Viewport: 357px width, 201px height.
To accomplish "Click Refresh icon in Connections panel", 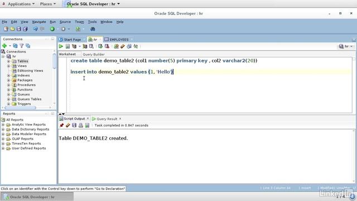I will pos(15,46).
